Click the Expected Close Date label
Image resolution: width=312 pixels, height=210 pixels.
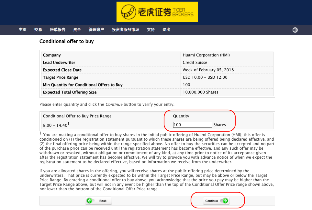tap(62, 70)
